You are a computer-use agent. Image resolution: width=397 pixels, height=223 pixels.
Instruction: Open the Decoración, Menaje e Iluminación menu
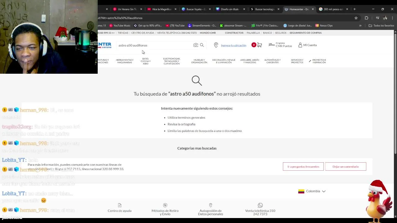[x=224, y=61]
